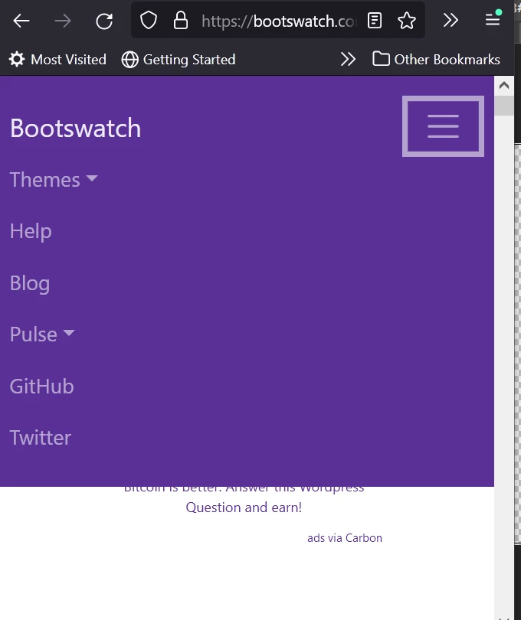Click the 'Question and earn!' ad link

(x=244, y=507)
